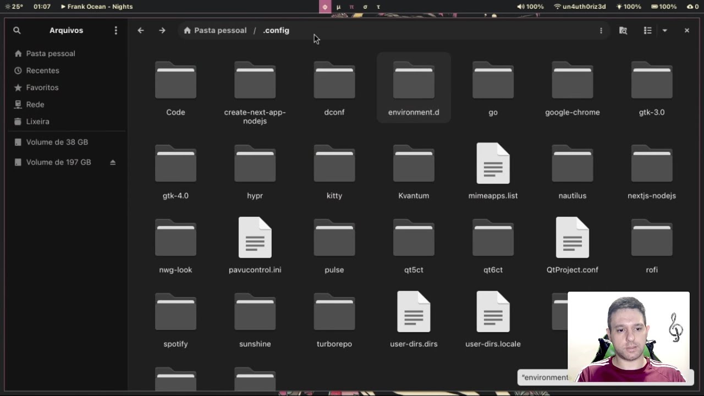Open the Arquivos sidebar main menu
The image size is (704, 396).
[x=116, y=30]
